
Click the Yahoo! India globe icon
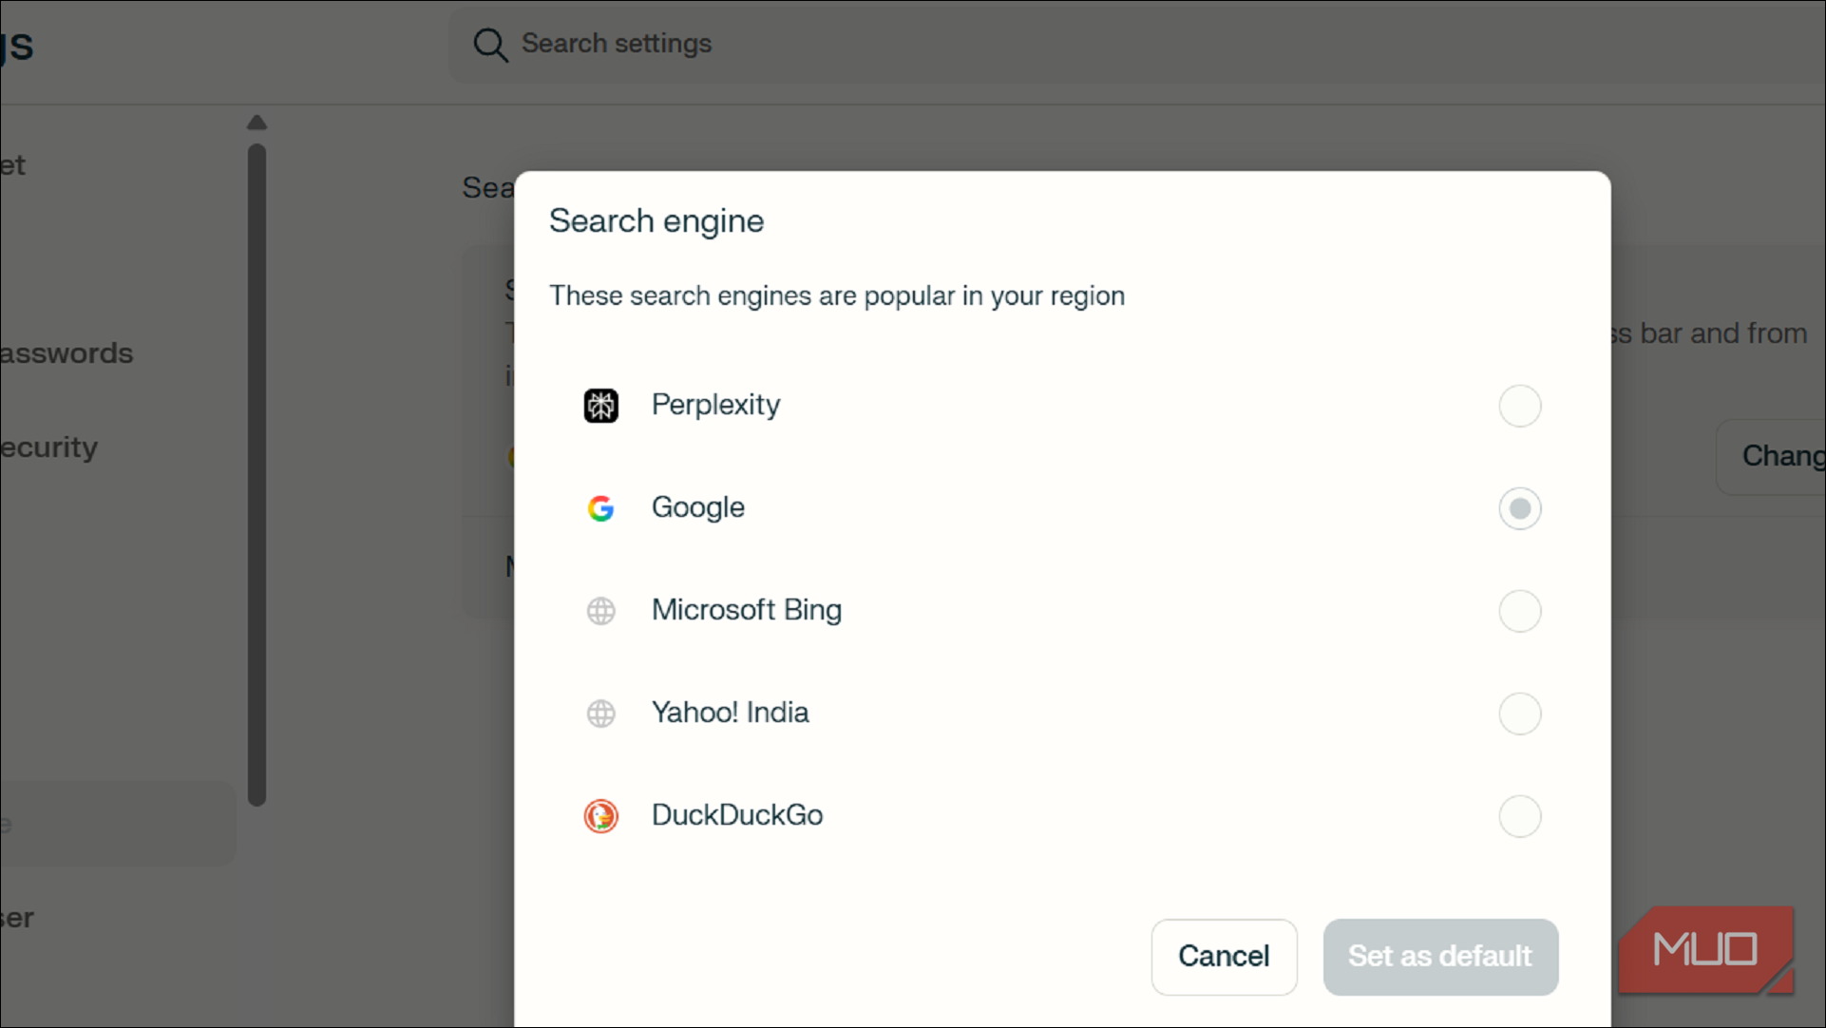[x=600, y=714]
